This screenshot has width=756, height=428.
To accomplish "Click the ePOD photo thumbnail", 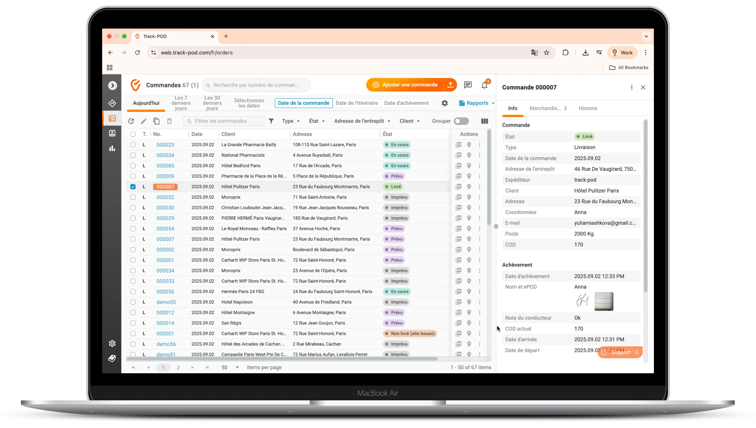I will point(604,301).
